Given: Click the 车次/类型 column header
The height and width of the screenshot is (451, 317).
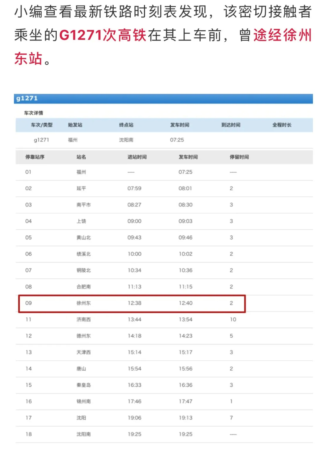Looking at the screenshot, I should (x=42, y=125).
